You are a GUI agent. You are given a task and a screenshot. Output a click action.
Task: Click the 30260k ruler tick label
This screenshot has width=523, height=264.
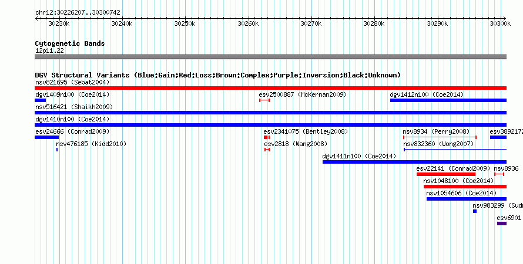(x=248, y=23)
